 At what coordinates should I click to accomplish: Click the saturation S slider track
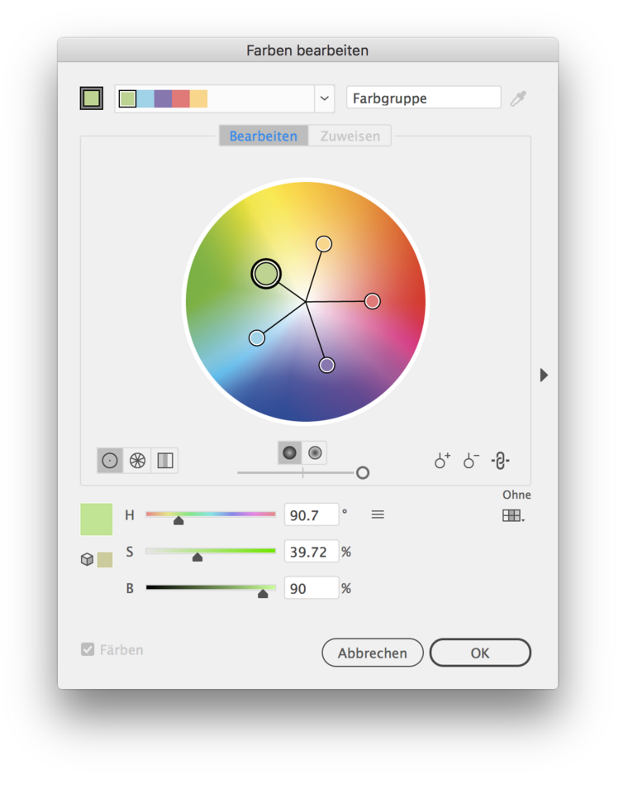211,551
